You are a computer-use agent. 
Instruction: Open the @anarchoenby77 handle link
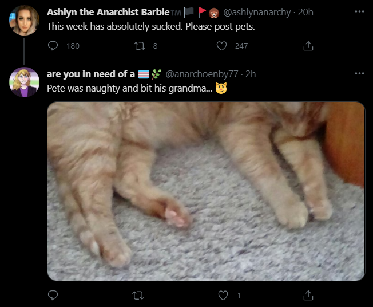(x=202, y=74)
